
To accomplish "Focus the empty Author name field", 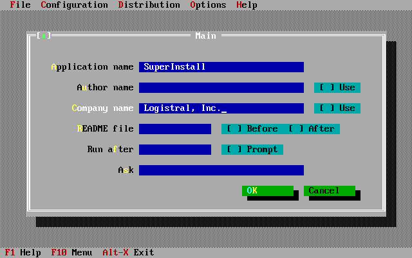I will coord(221,88).
